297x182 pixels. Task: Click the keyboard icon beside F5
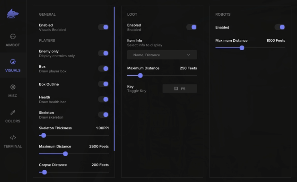[x=176, y=89]
